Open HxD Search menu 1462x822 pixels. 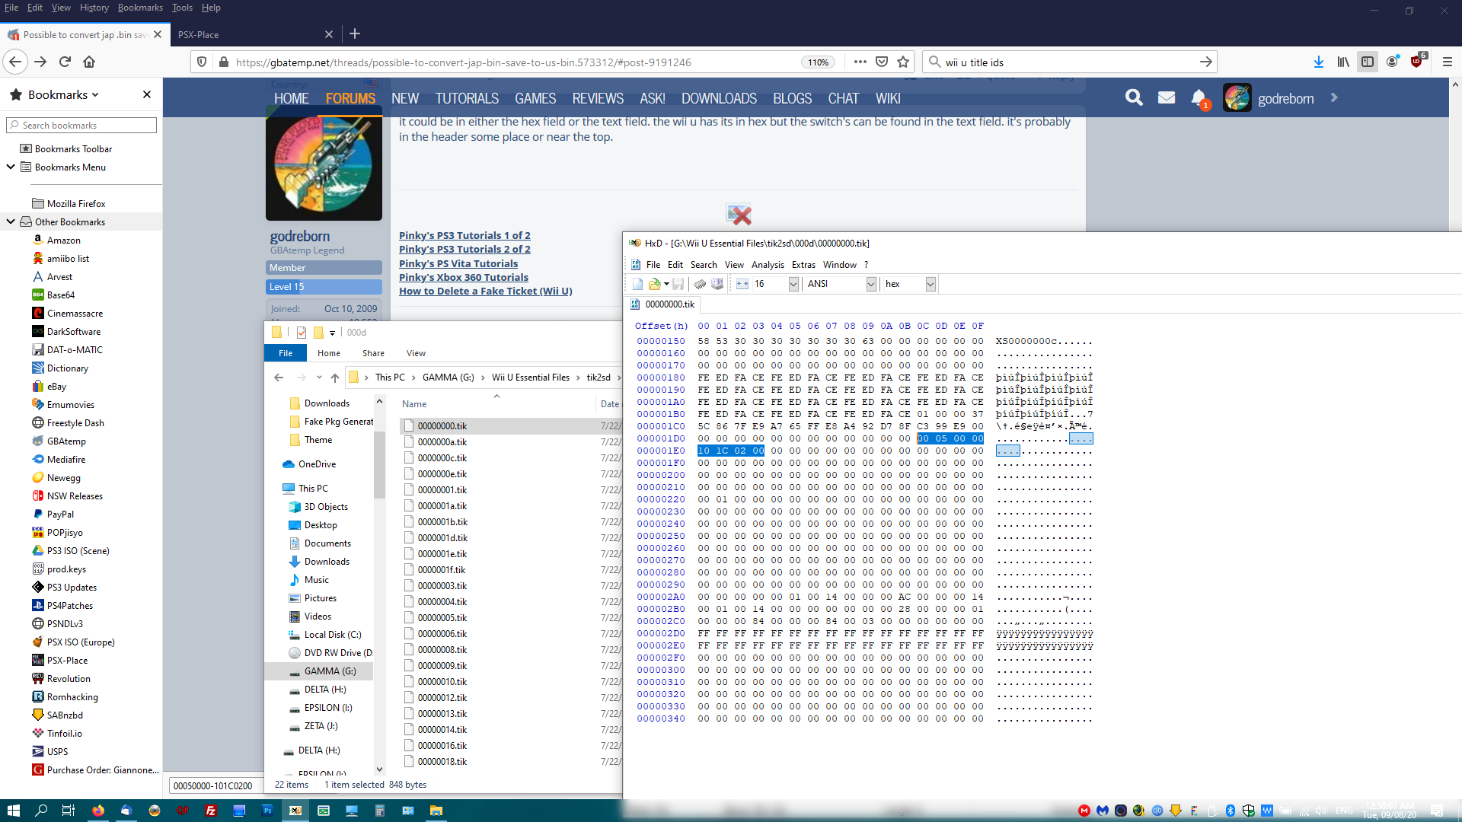click(704, 265)
